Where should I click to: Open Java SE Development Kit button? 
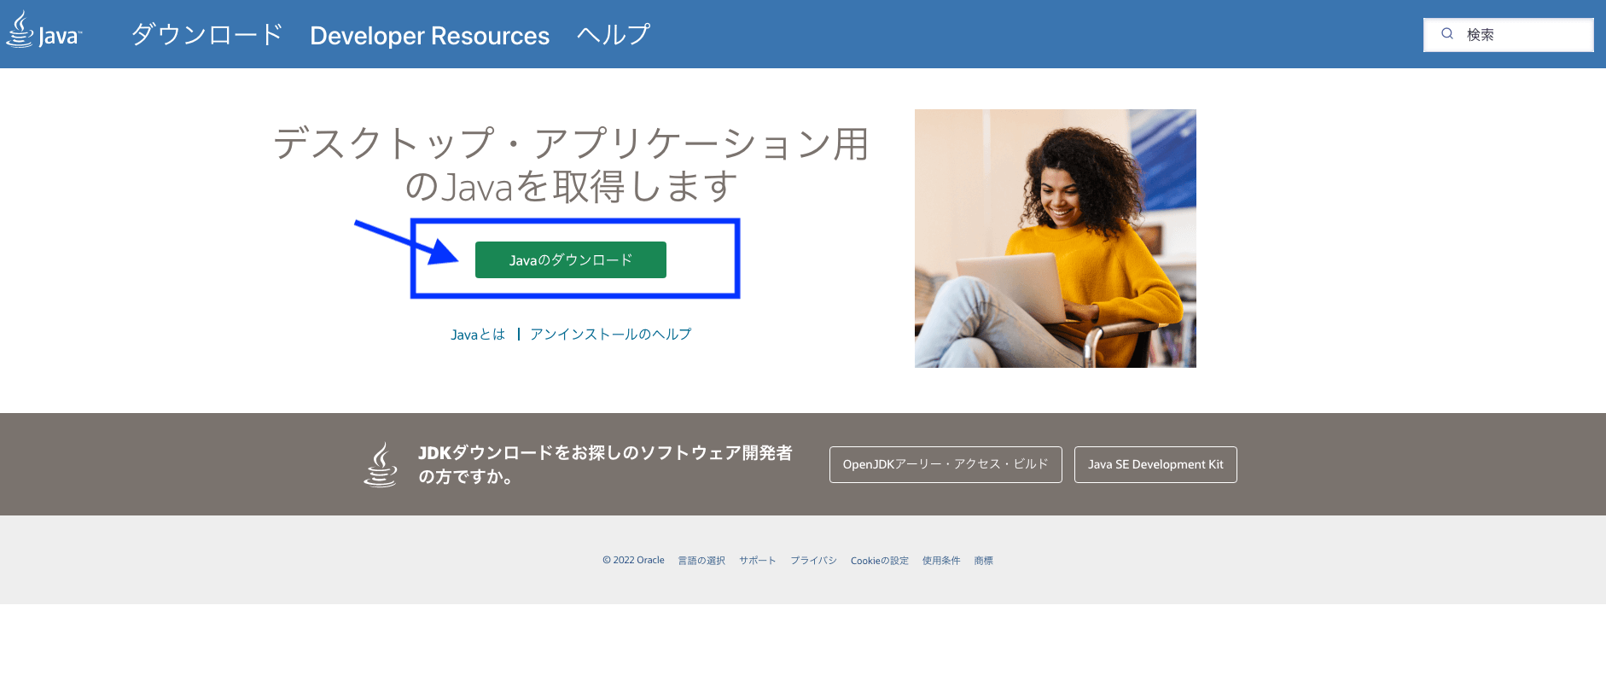pos(1155,464)
